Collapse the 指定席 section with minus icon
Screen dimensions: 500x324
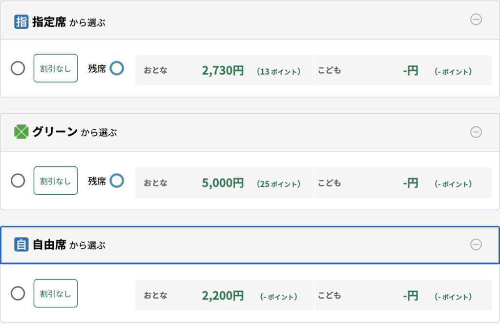(x=476, y=20)
